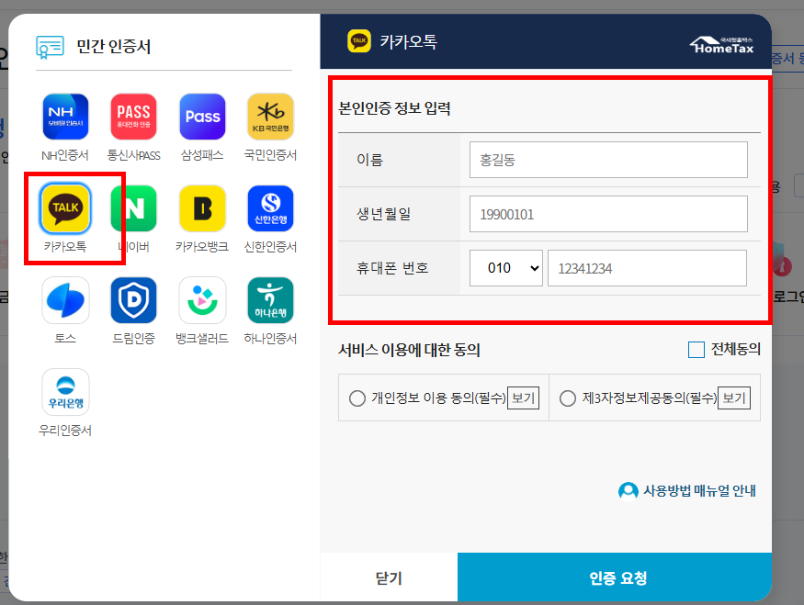Screen dimensions: 804x605
Task: Click the 하나은행 authentication icon
Action: (271, 299)
